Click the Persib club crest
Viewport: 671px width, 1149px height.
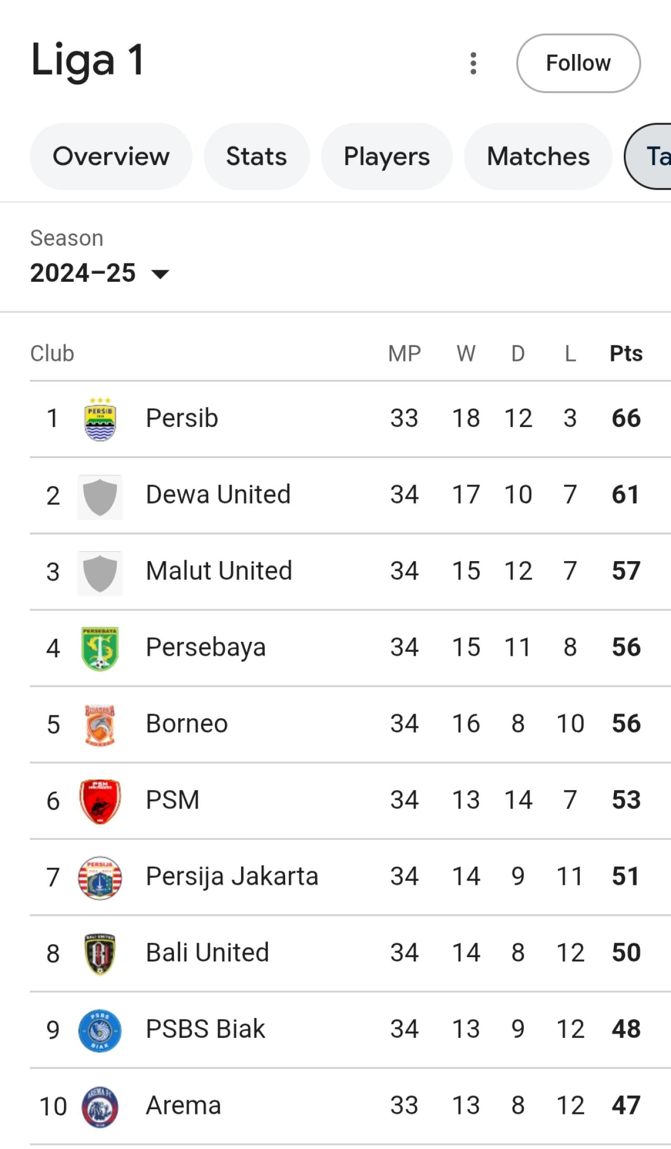pos(100,419)
